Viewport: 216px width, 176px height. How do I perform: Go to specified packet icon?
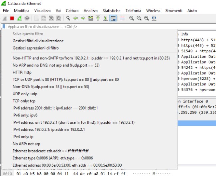[90, 18]
